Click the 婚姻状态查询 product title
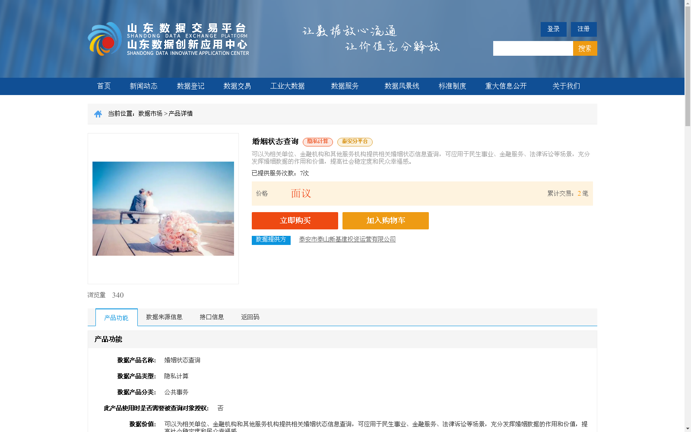 [275, 142]
